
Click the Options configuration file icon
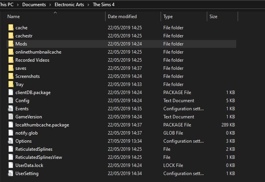[x=10, y=141]
